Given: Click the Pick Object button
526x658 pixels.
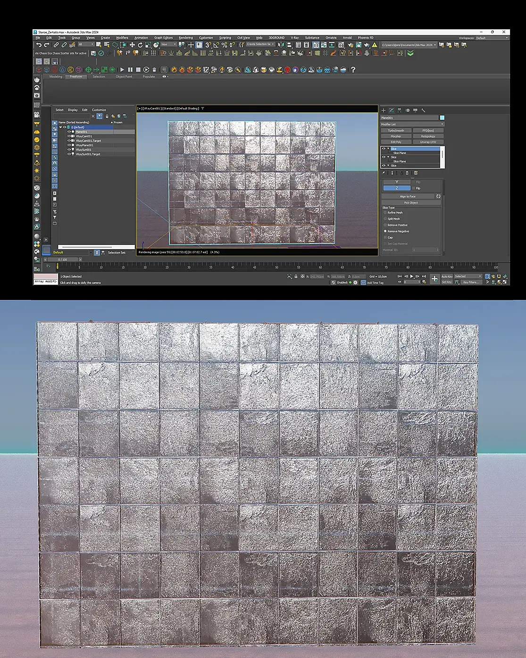Looking at the screenshot, I should (x=411, y=203).
